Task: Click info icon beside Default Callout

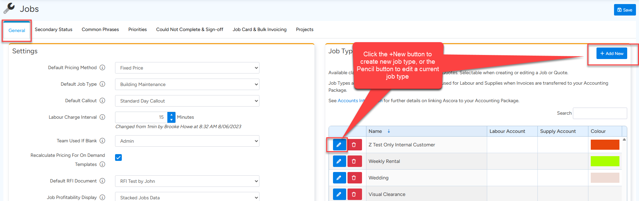Action: [x=102, y=100]
